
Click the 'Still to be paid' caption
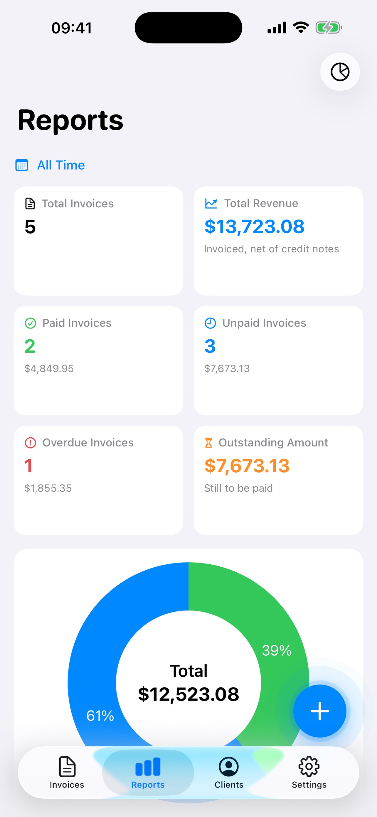(x=238, y=488)
